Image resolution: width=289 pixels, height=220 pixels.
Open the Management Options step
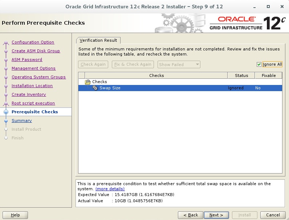click(33, 68)
